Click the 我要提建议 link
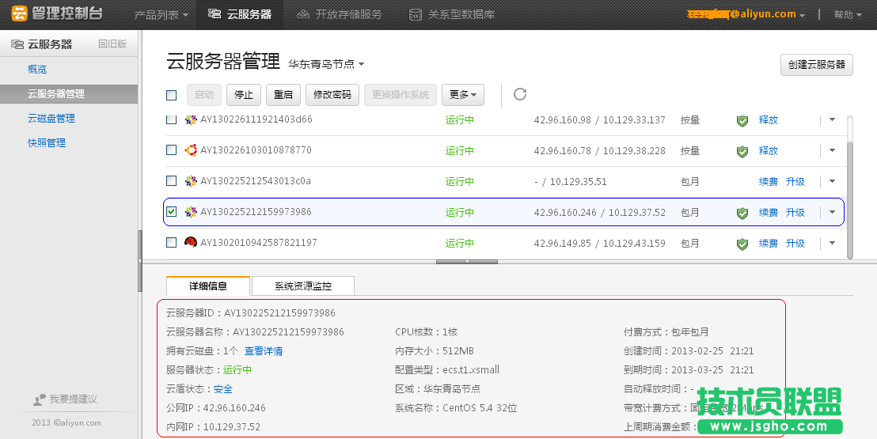 (74, 399)
